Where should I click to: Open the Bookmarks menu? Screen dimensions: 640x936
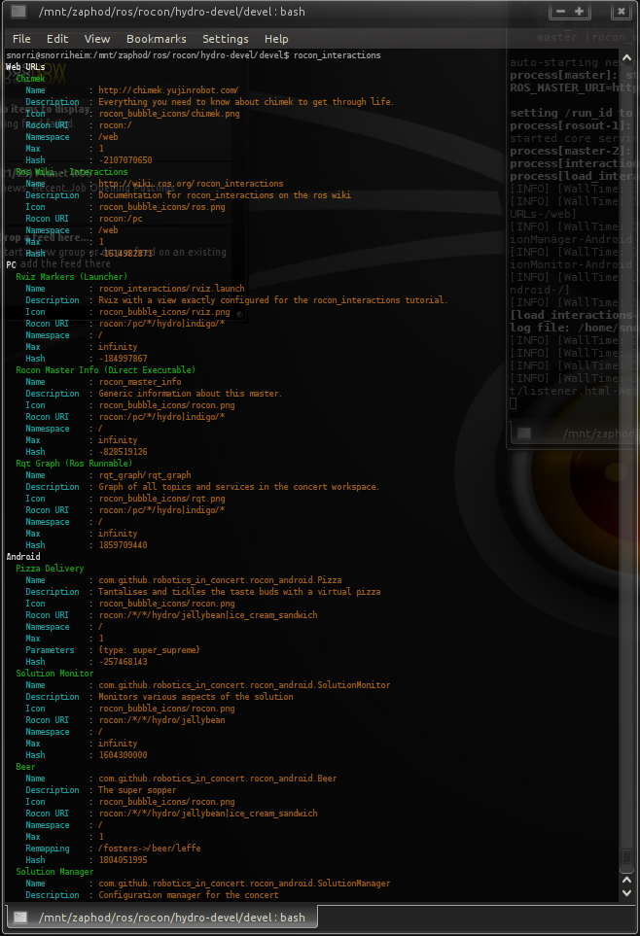[156, 39]
